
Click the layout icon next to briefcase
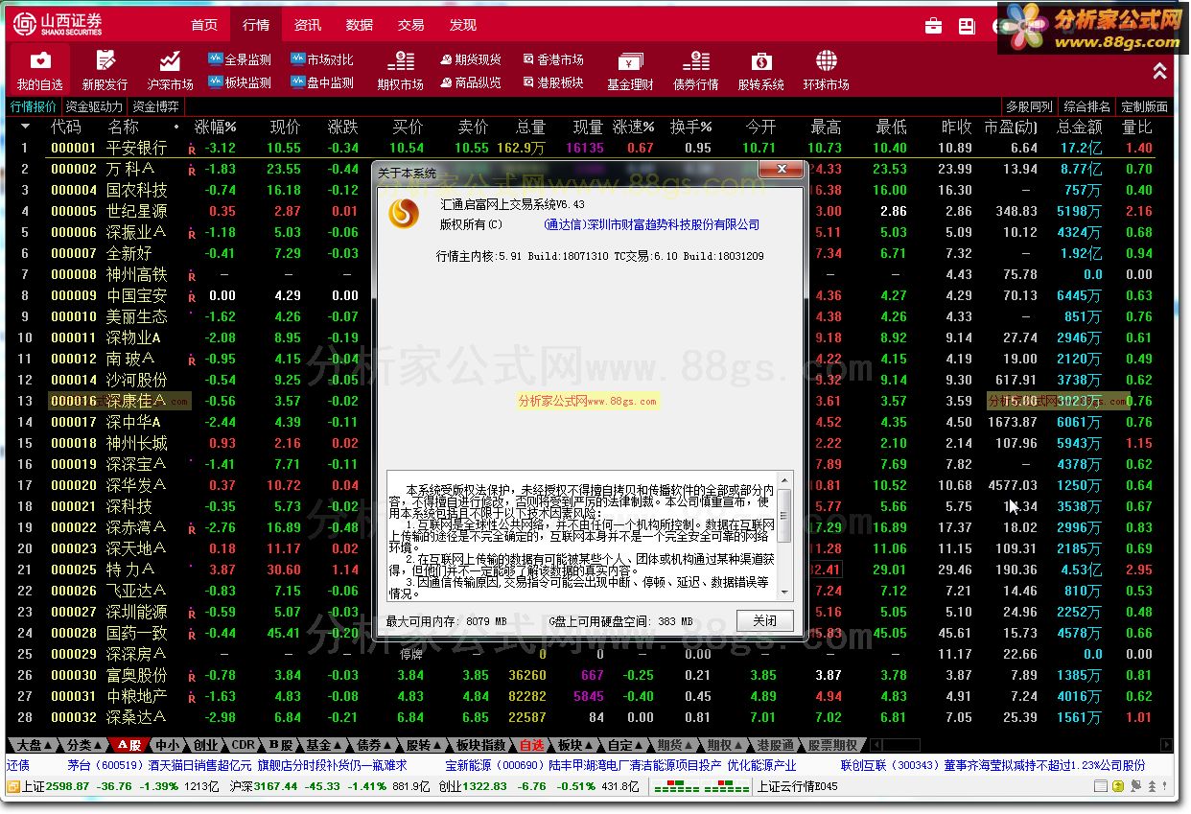coord(966,26)
